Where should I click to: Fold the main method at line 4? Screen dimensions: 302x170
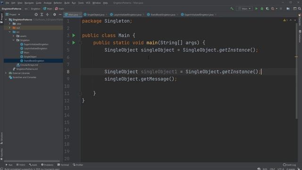[x=81, y=43]
